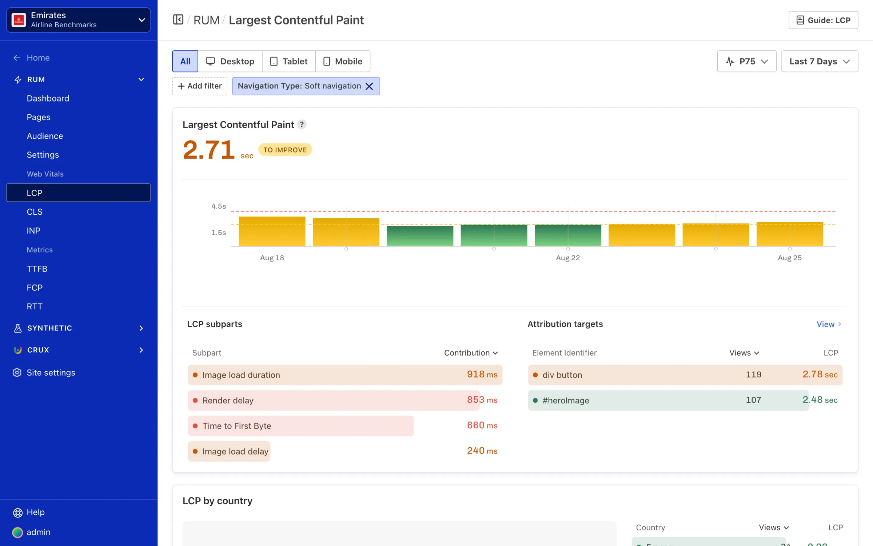Click the RUM lightning bolt icon
The image size is (873, 546).
pos(18,79)
